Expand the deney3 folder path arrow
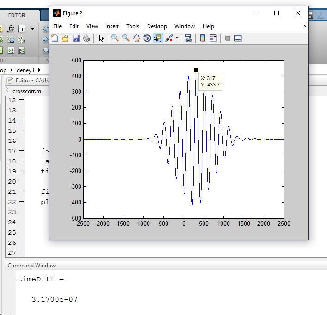 tap(39, 70)
